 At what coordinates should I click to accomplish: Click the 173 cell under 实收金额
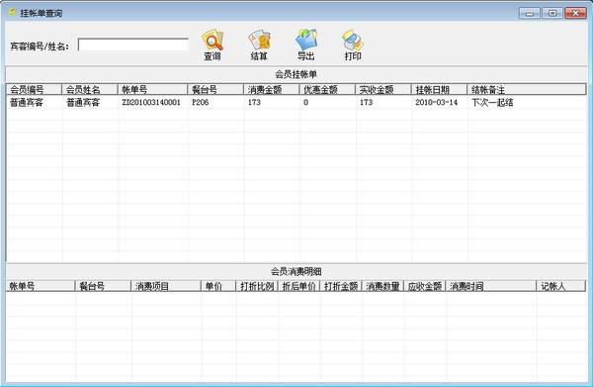(366, 102)
